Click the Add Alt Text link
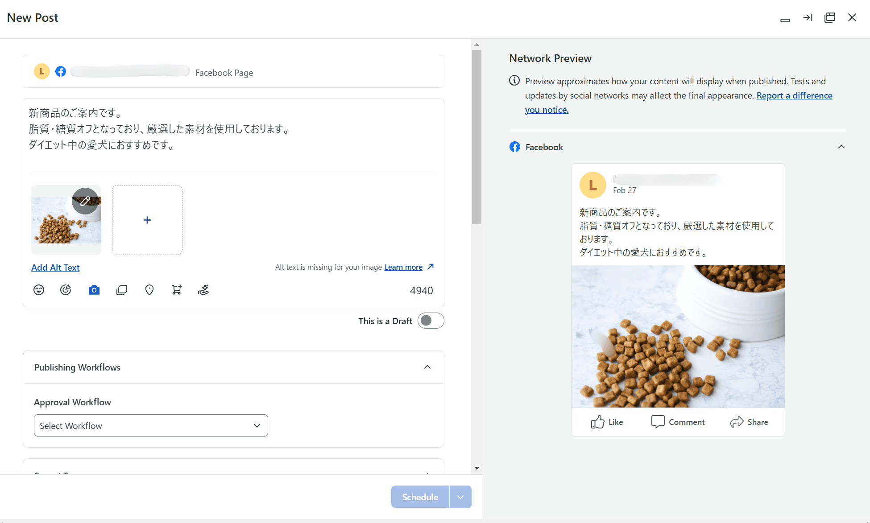 pos(55,268)
